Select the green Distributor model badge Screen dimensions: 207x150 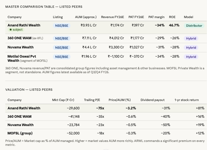point(194,26)
